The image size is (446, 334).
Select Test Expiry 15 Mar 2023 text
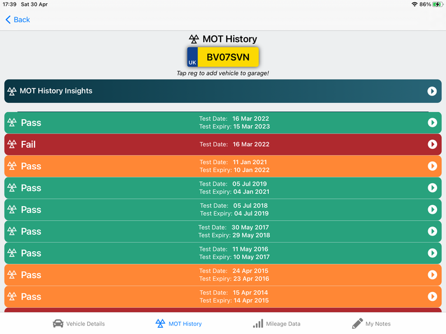pos(234,127)
